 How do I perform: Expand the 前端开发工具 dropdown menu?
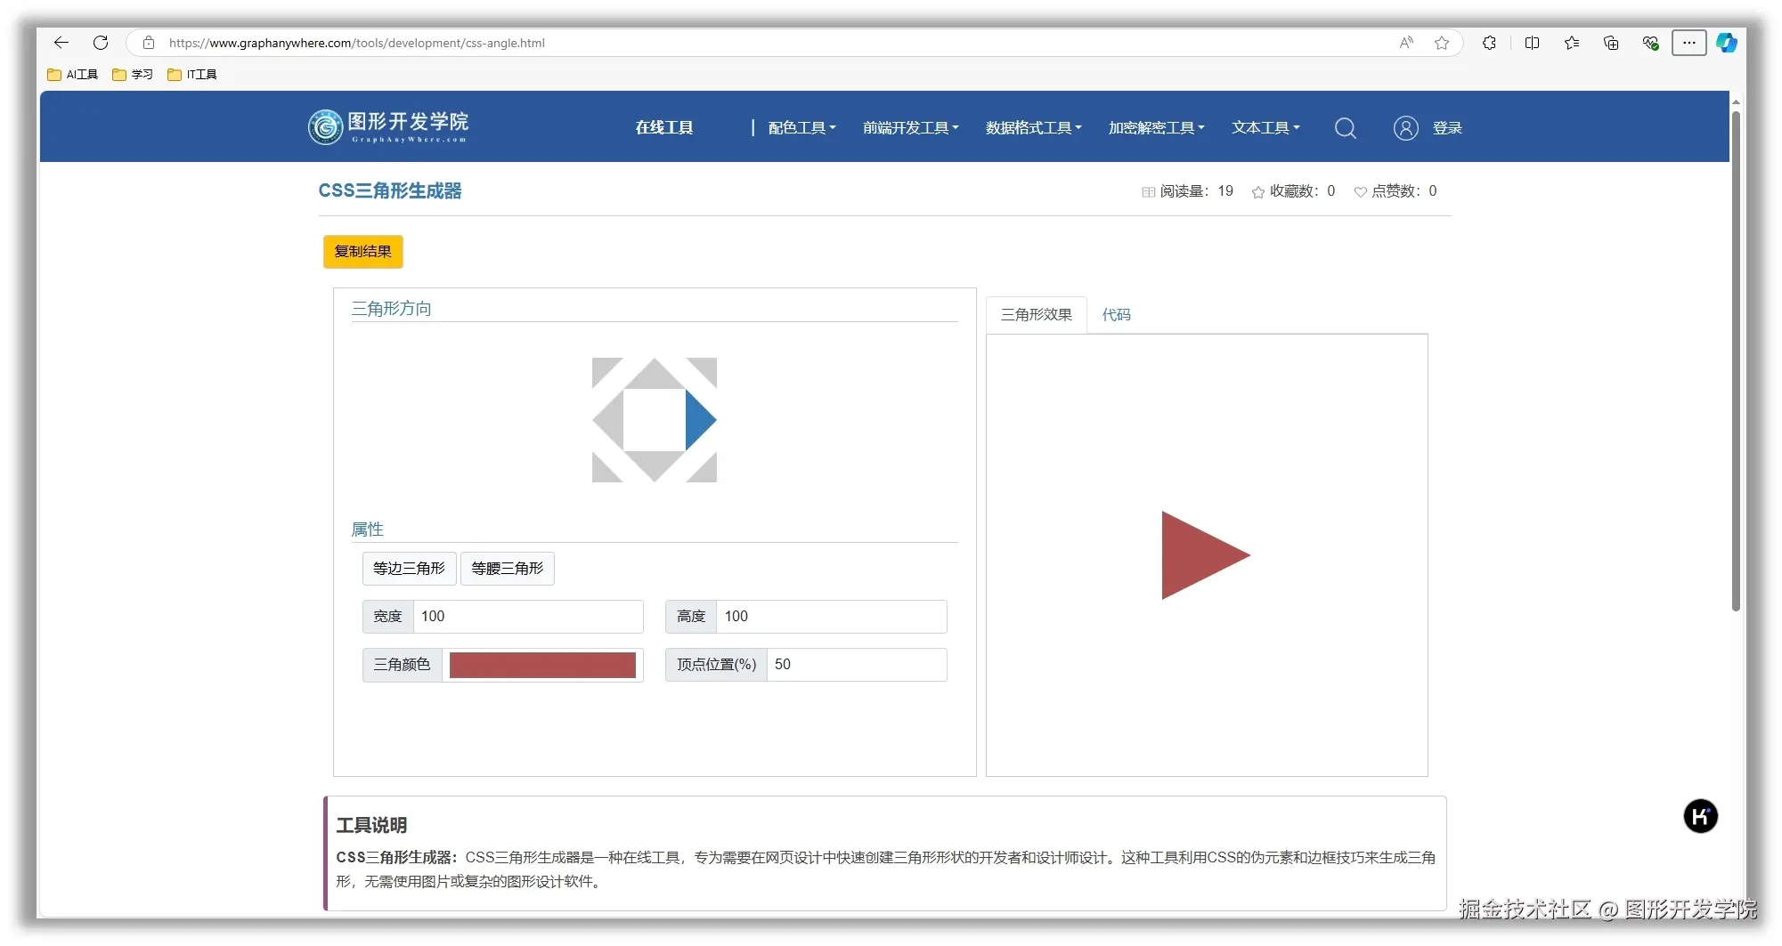(x=911, y=128)
